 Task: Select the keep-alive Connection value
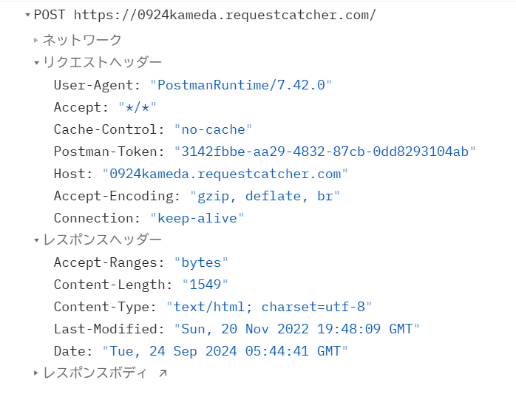pos(197,218)
